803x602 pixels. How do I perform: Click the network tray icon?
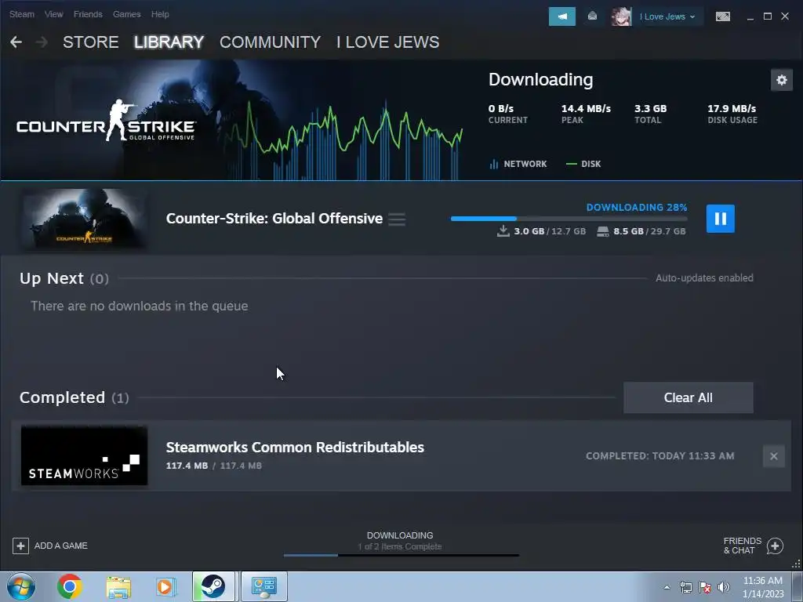685,587
